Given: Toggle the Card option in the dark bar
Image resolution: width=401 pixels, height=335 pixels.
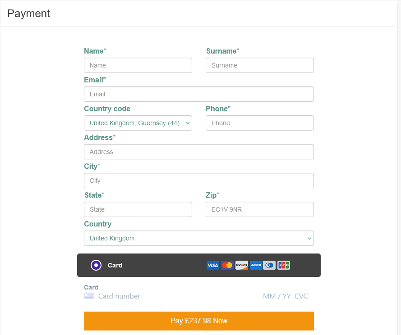Looking at the screenshot, I should [115, 265].
